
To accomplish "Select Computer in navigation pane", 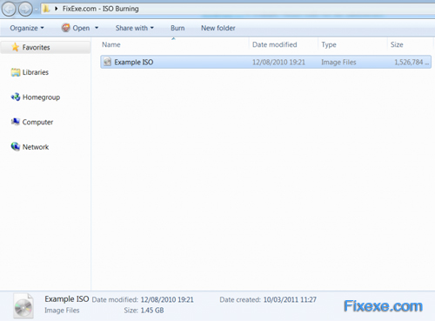I will click(x=37, y=122).
